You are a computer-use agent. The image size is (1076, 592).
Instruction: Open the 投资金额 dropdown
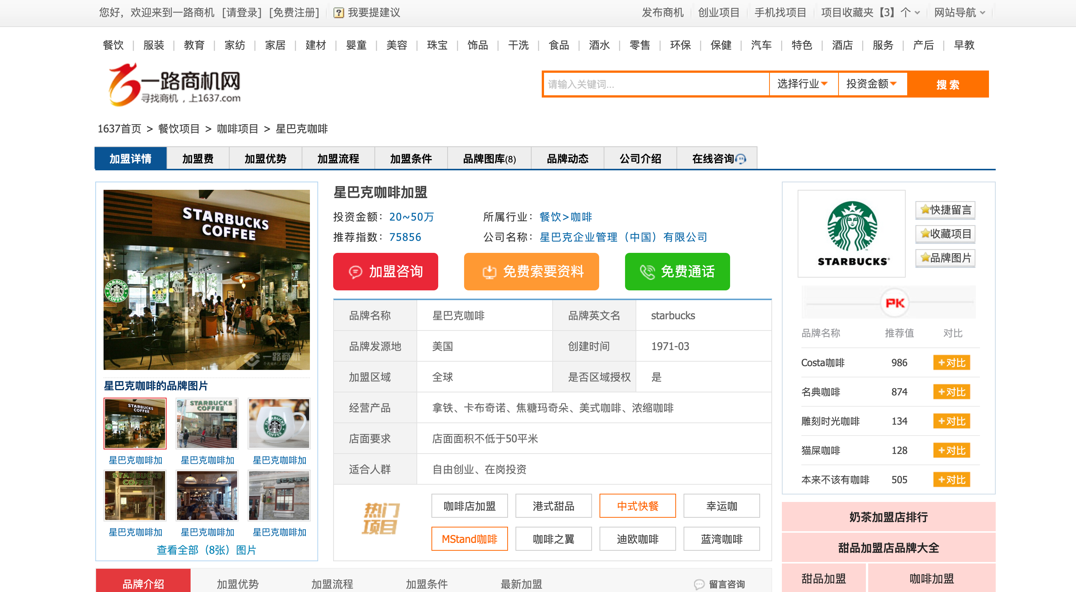point(872,84)
